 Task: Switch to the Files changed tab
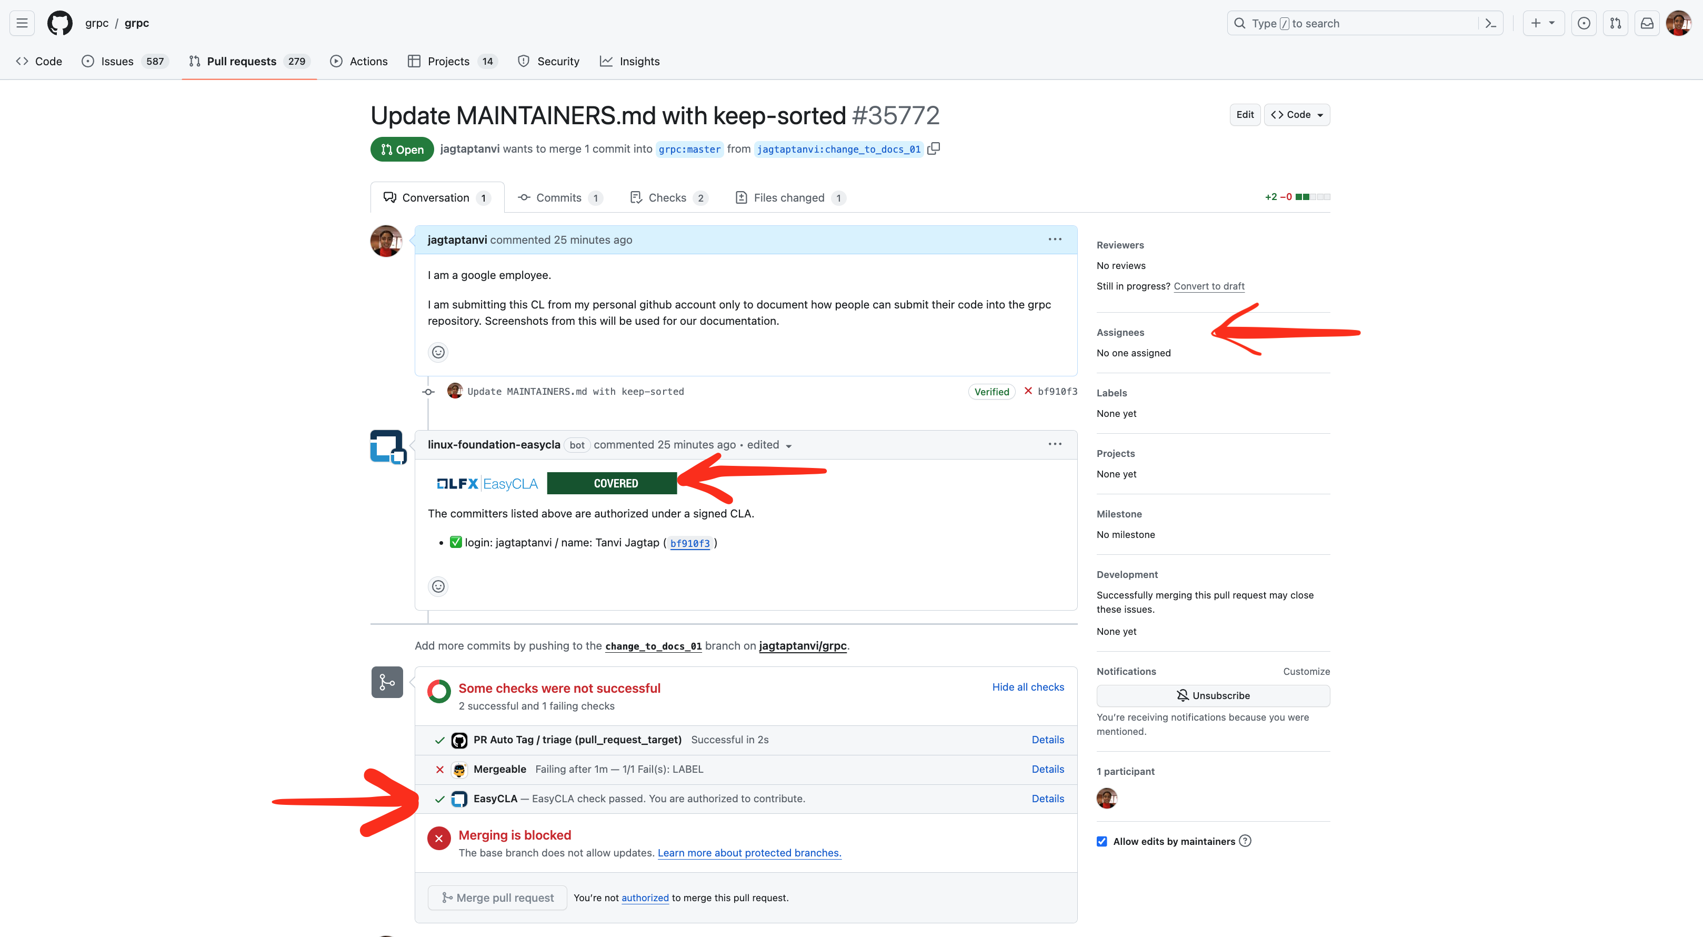click(789, 198)
